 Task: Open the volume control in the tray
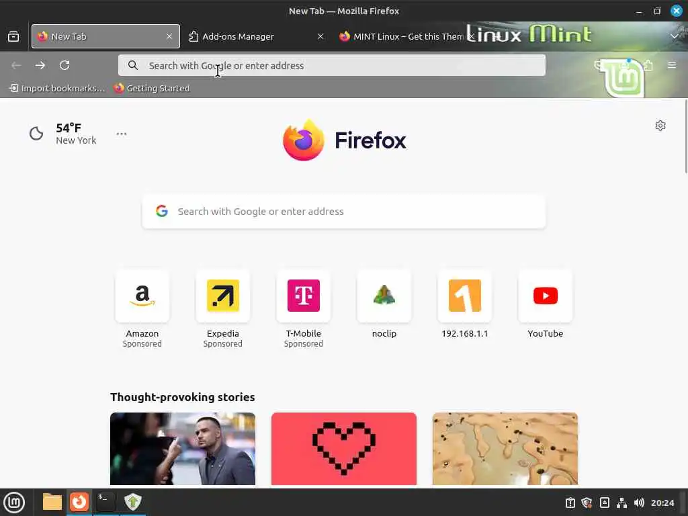[640, 503]
